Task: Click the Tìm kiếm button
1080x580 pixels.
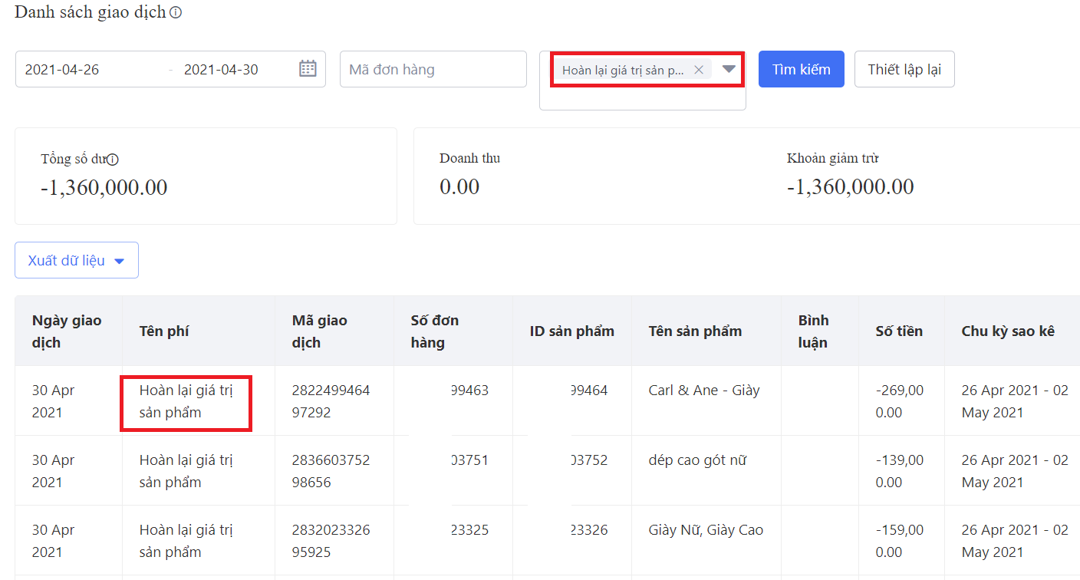Action: pyautogui.click(x=801, y=69)
